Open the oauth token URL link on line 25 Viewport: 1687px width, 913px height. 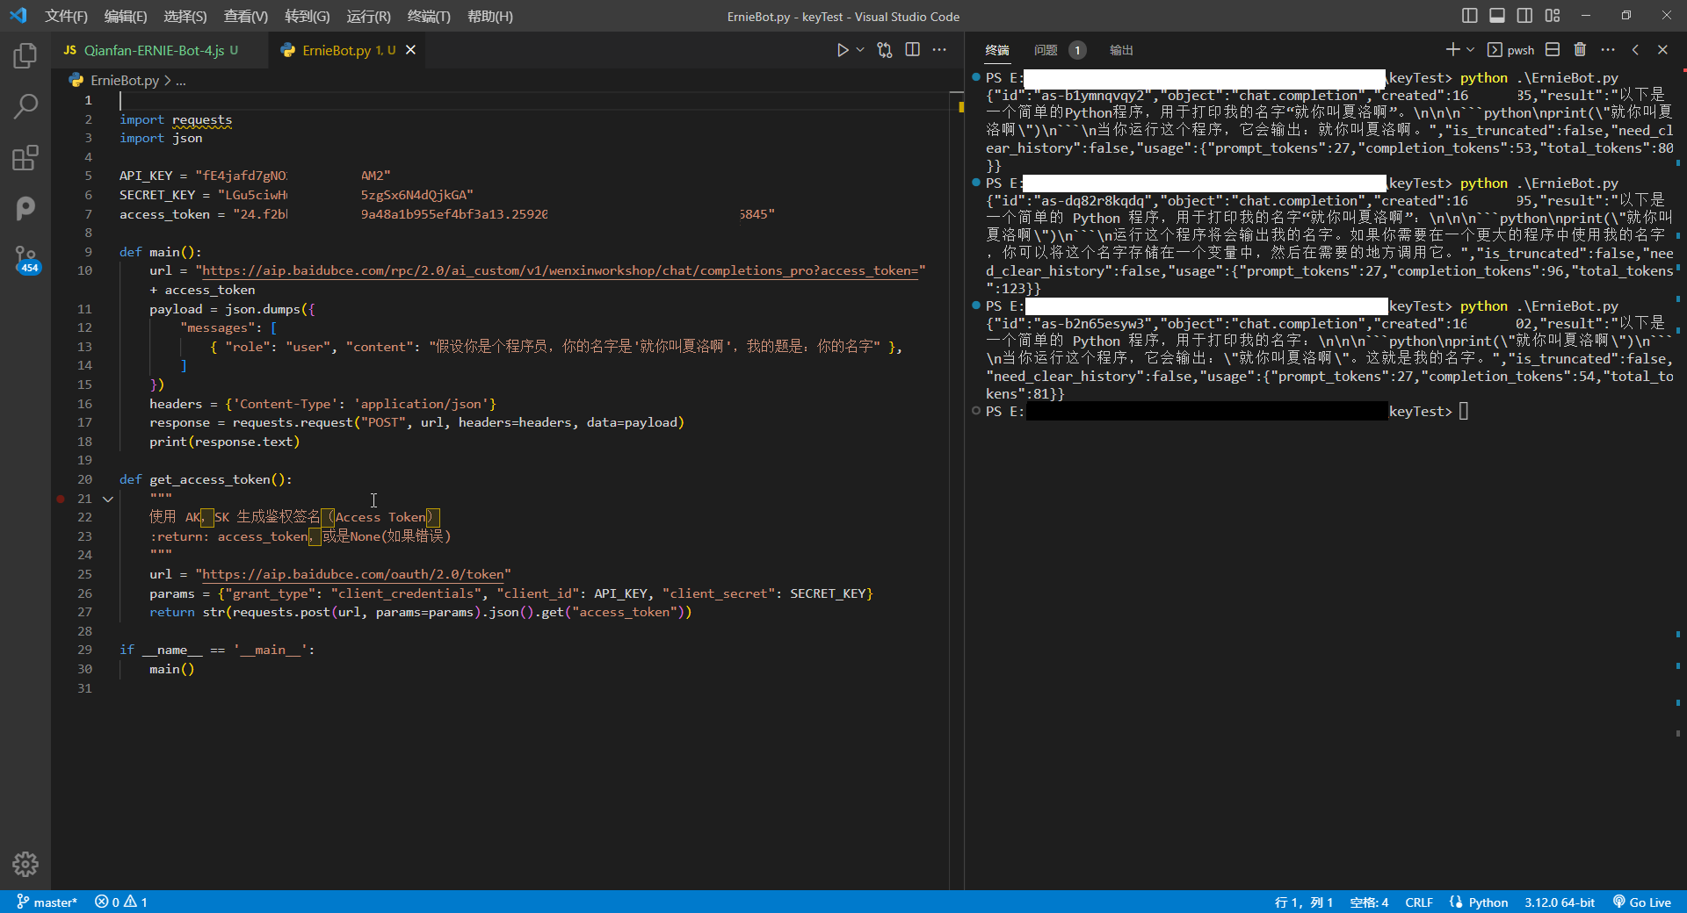(x=352, y=574)
